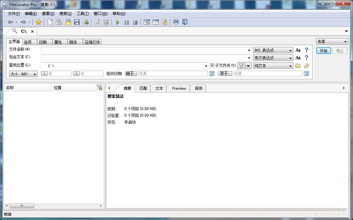This screenshot has width=353, height=220.
Task: Click the word wrap window toolbar icon
Action: click(x=147, y=22)
